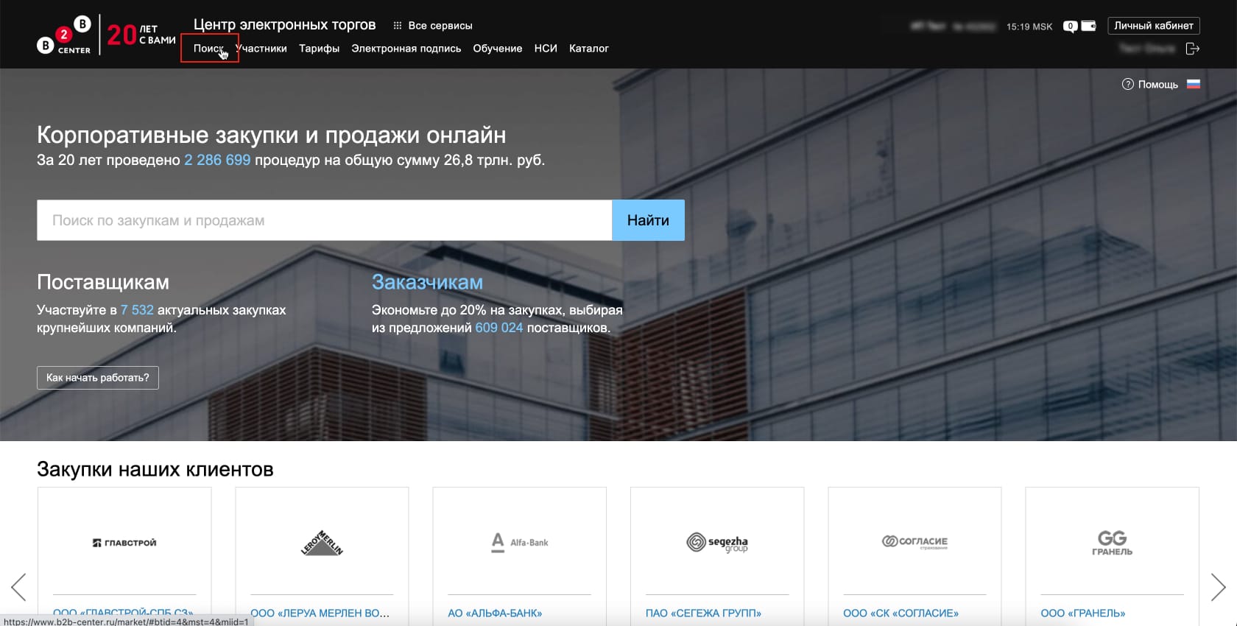Viewport: 1237px width, 626px height.
Task: Click the Как начать работать? button
Action: pos(98,378)
